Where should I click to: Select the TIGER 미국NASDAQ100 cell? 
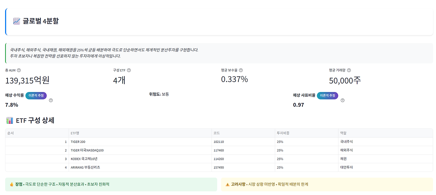click(x=140, y=150)
